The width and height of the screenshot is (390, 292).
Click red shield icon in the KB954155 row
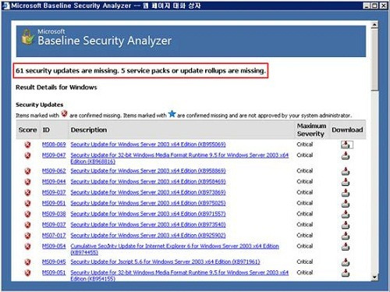pos(27,272)
